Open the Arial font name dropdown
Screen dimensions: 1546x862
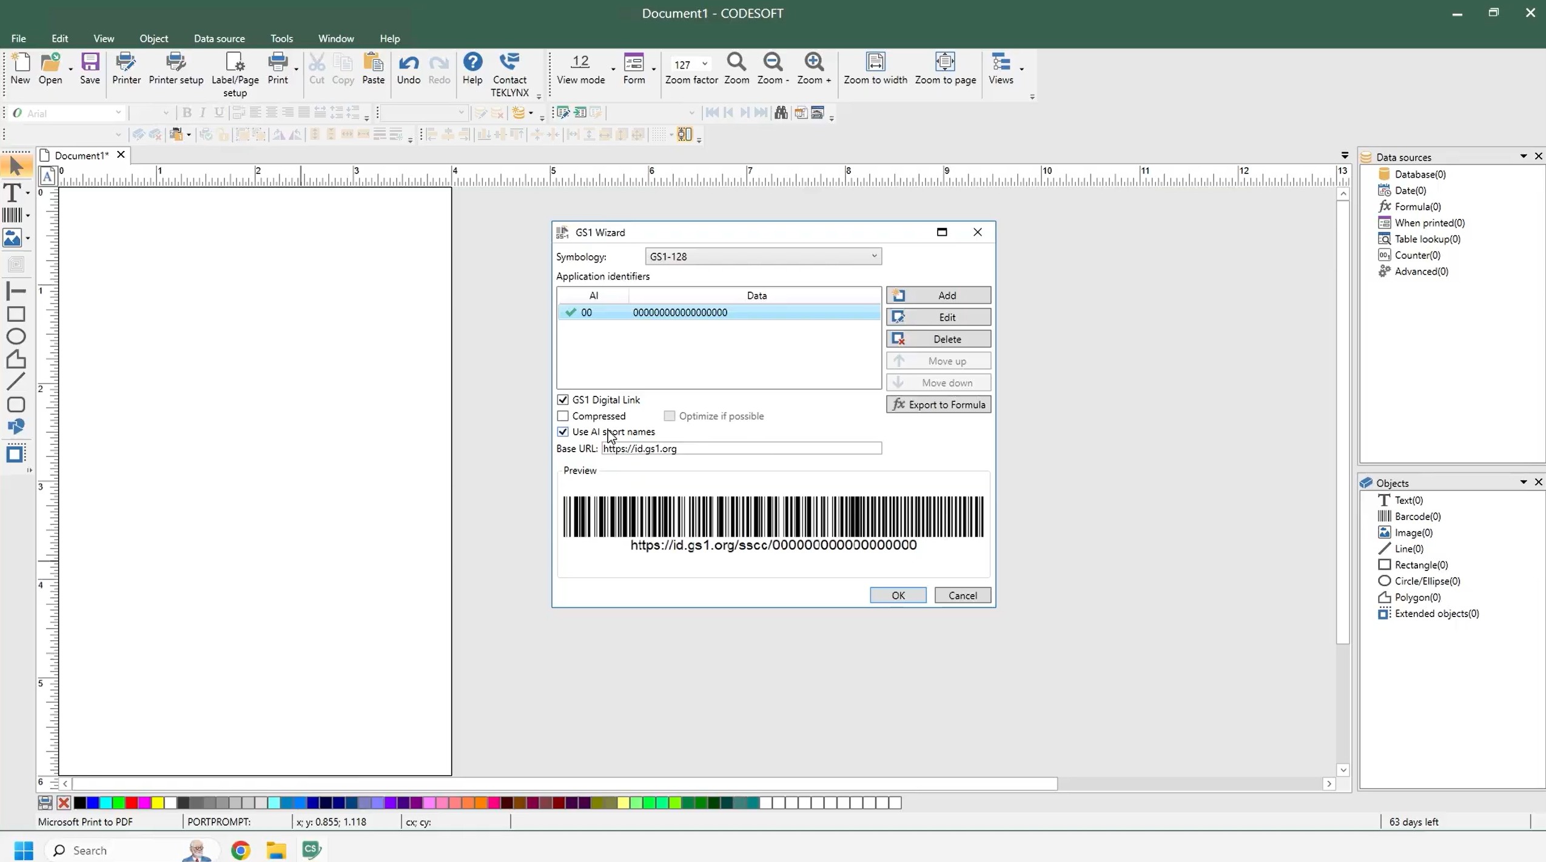point(118,113)
